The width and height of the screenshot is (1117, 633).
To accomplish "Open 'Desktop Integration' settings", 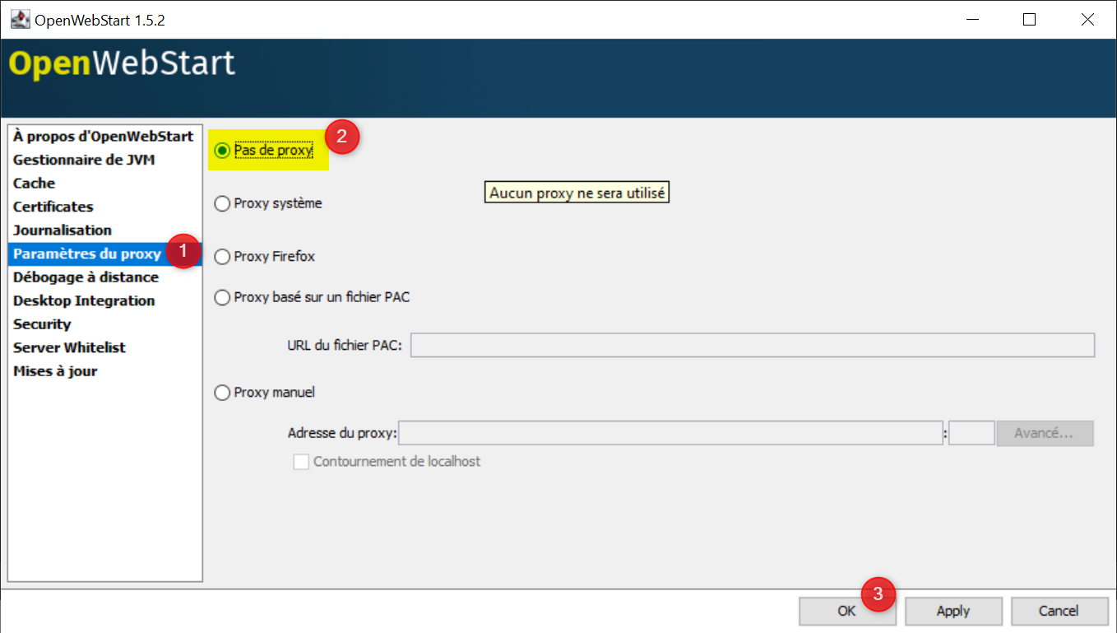I will [84, 300].
